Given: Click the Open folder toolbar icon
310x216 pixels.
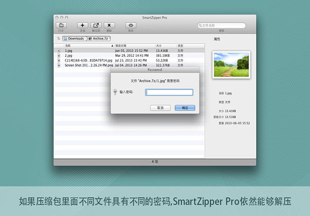Looking at the screenshot, I should (x=61, y=25).
